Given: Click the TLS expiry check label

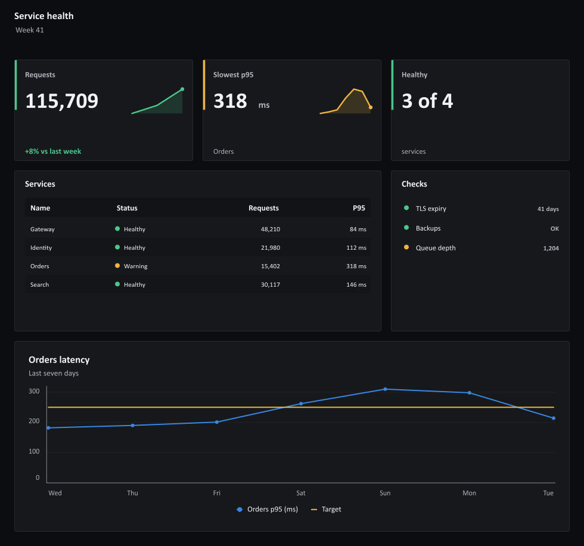Looking at the screenshot, I should tap(431, 209).
